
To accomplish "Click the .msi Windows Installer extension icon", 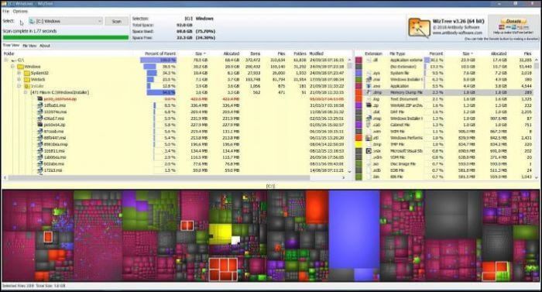I will point(369,80).
